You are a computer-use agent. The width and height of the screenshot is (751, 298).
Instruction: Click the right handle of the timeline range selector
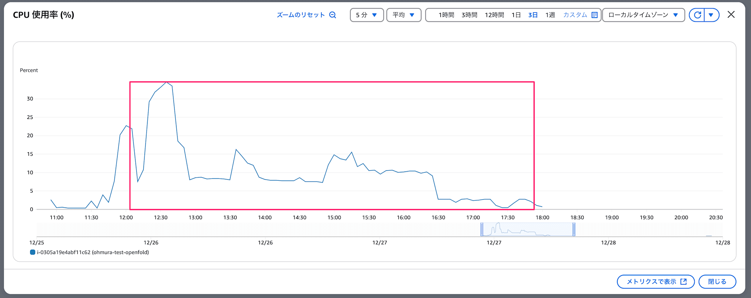[574, 229]
